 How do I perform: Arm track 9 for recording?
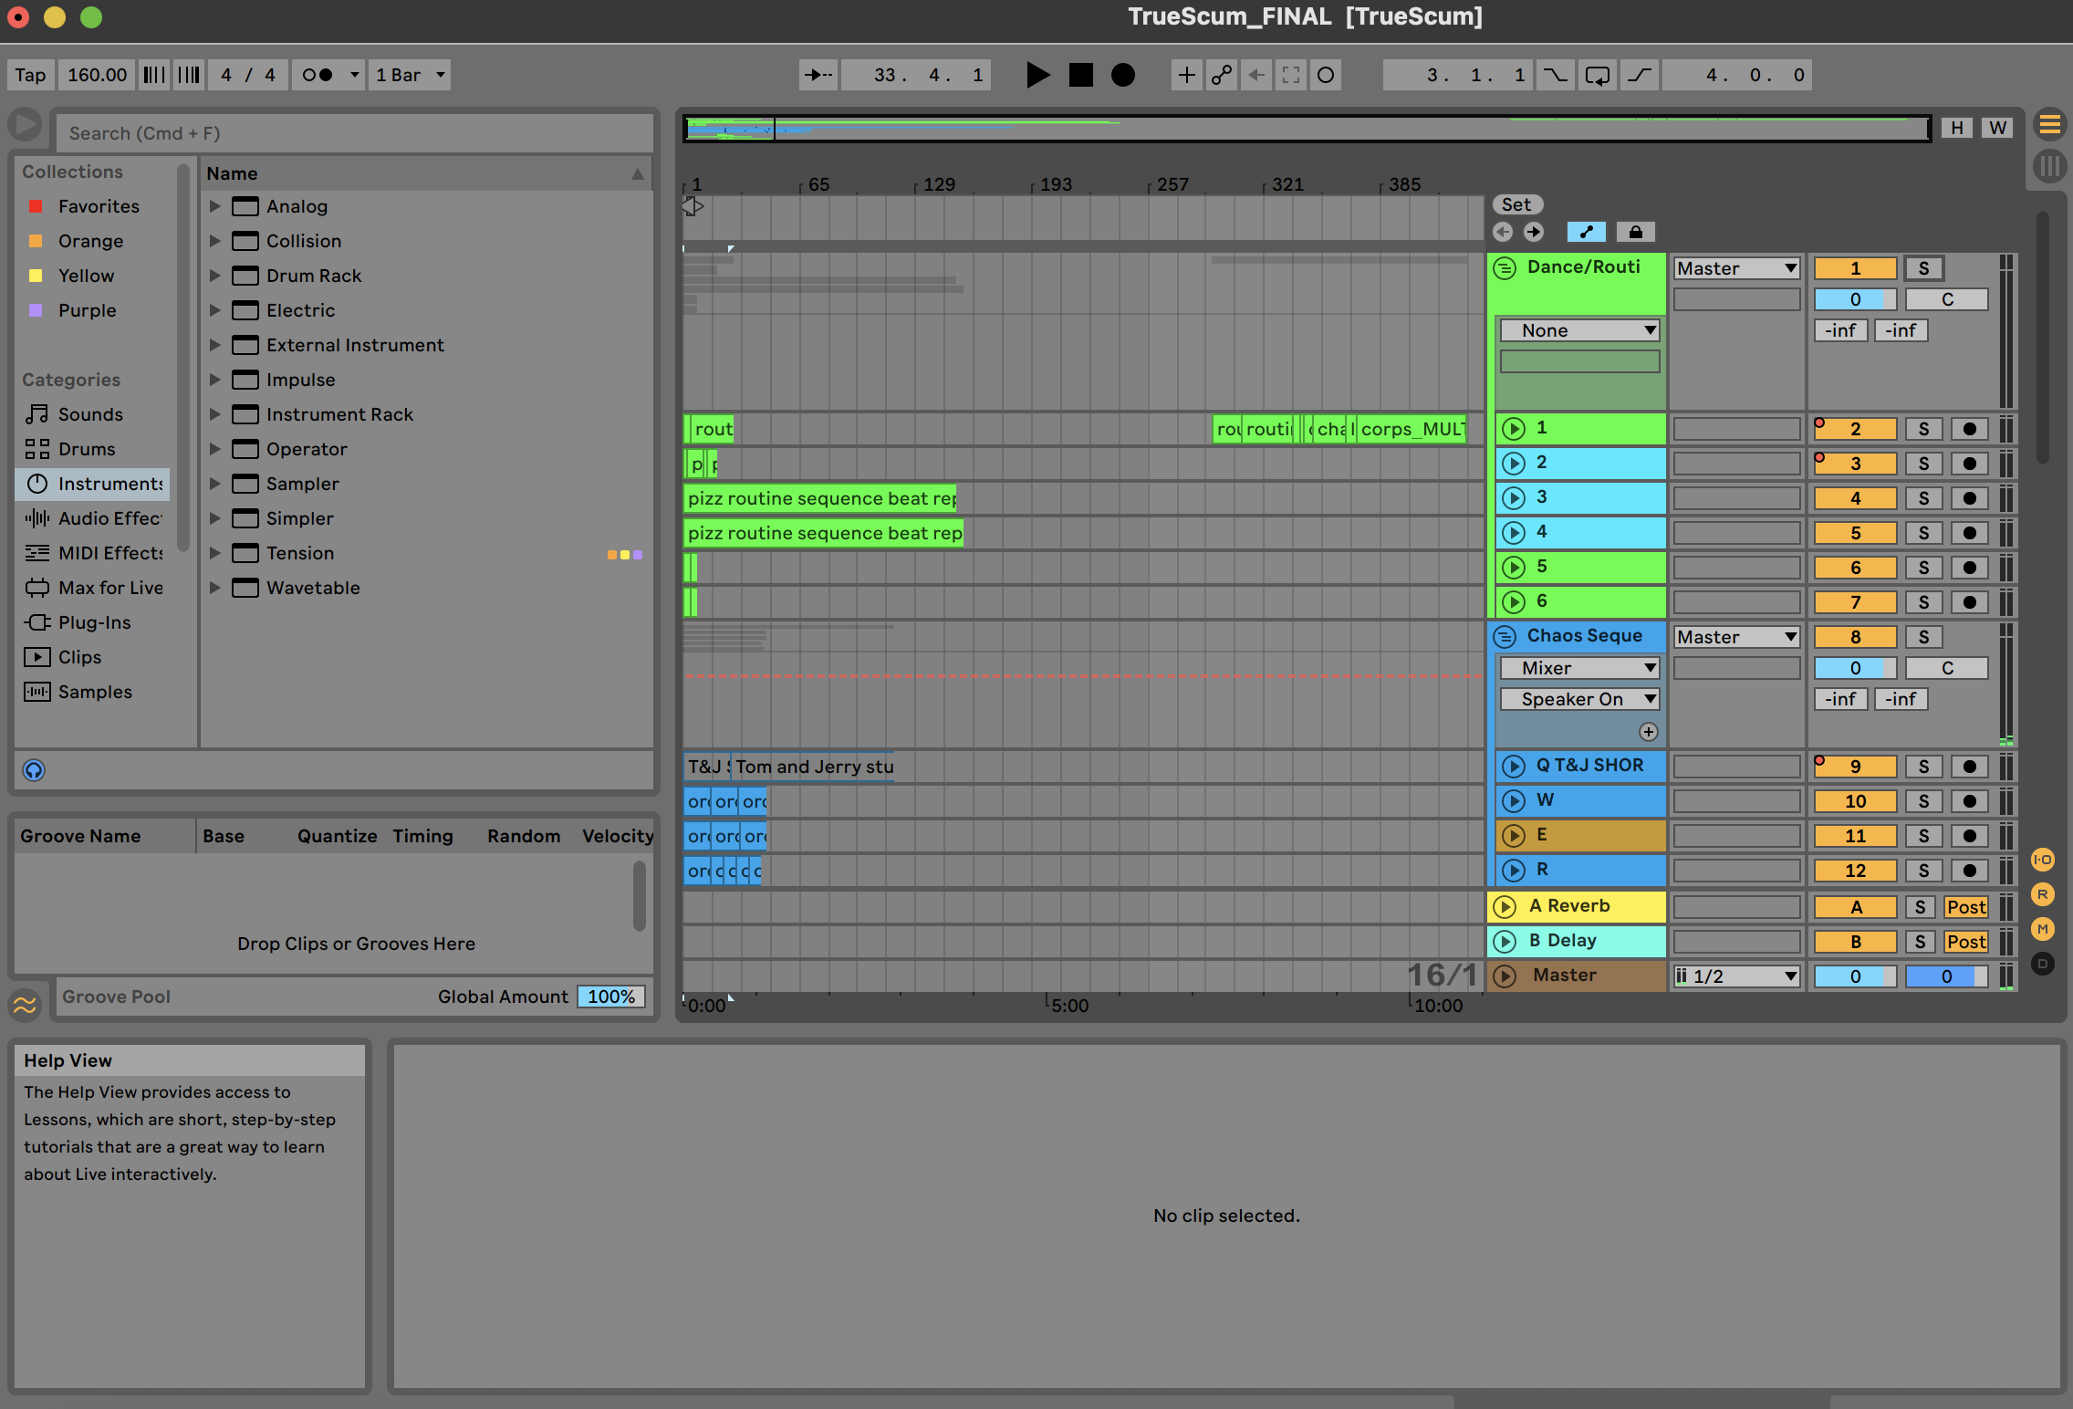point(1969,767)
